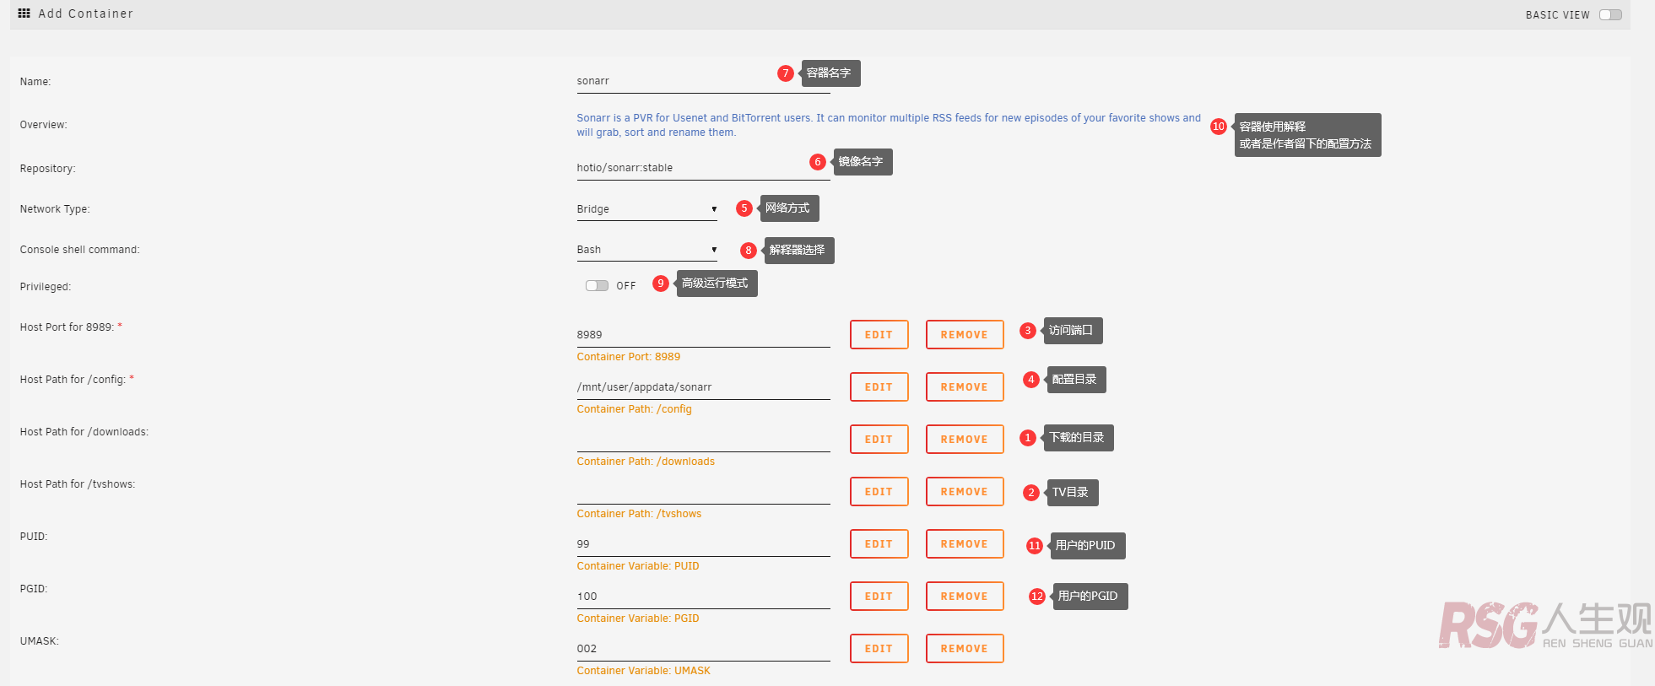Screen dimensions: 1655x686
Task: Edit the /downloads host path
Action: (x=879, y=440)
